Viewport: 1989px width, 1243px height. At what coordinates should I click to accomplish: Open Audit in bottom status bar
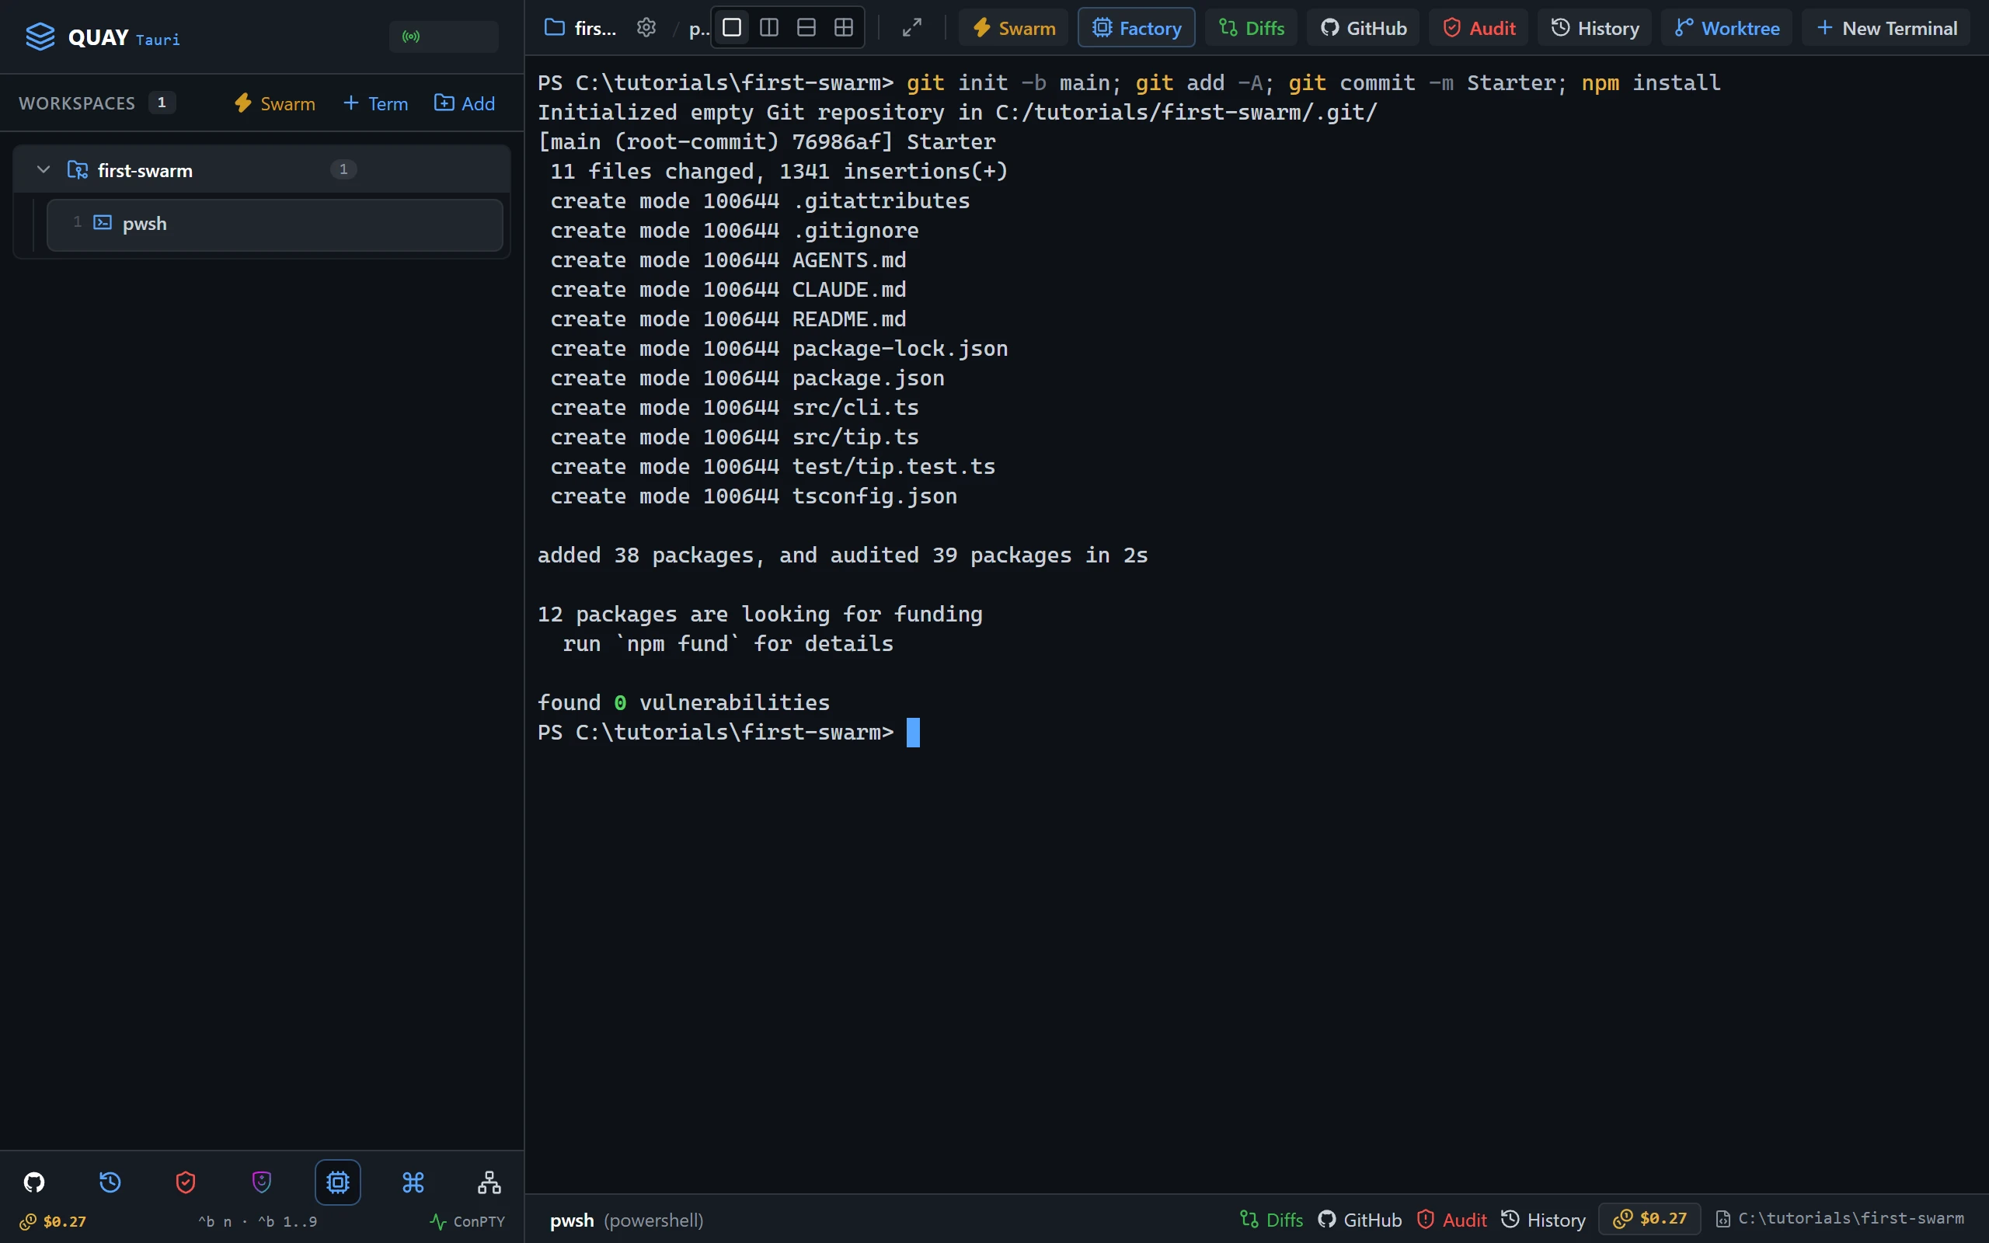point(1451,1219)
